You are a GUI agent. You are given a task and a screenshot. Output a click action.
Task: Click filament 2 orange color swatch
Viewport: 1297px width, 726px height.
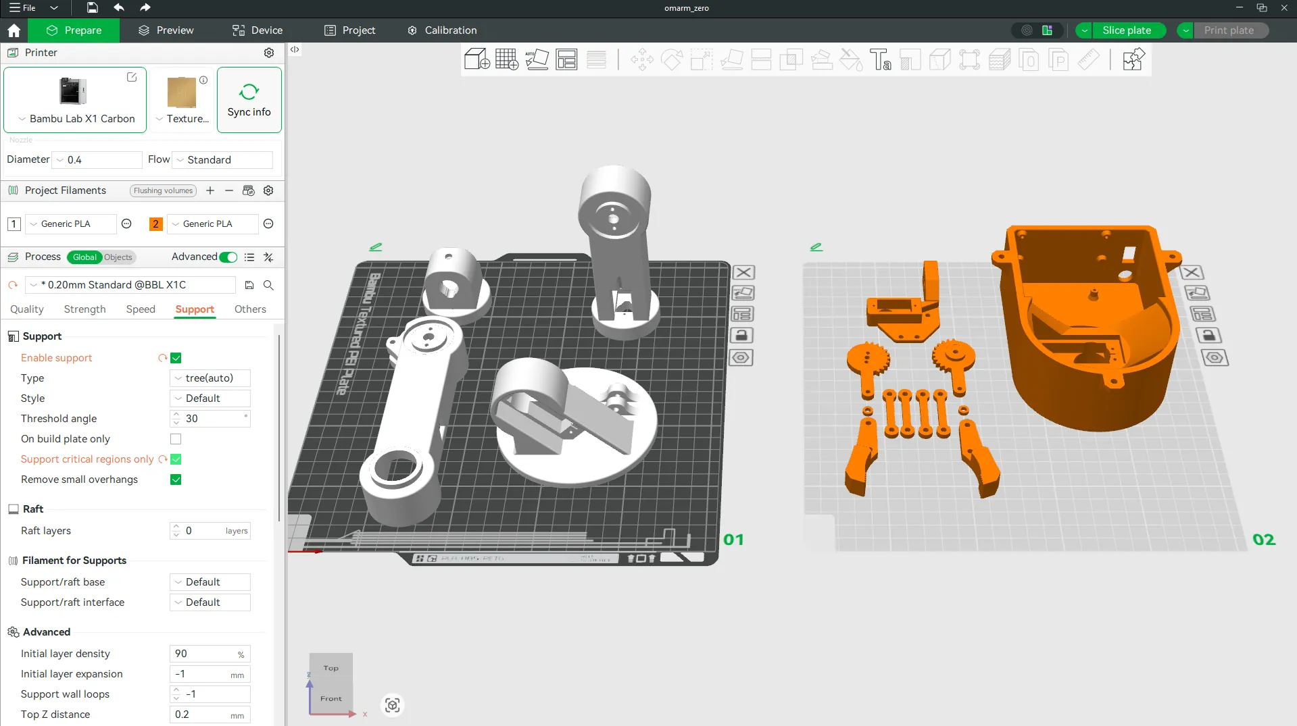(x=155, y=224)
